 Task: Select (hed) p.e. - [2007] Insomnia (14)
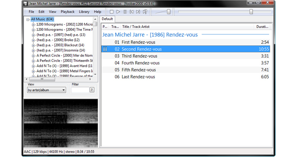(x=61, y=50)
